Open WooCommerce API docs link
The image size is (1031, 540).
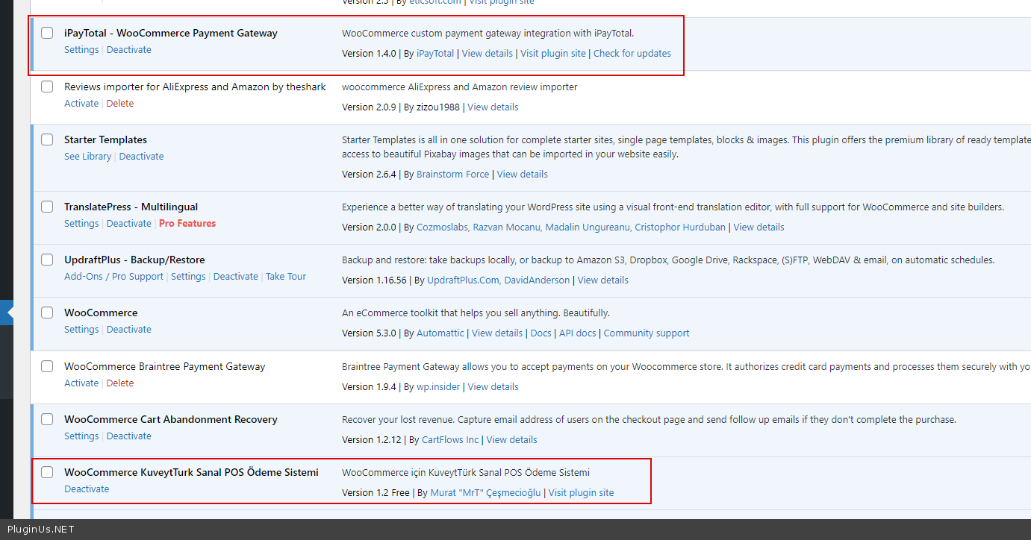577,333
